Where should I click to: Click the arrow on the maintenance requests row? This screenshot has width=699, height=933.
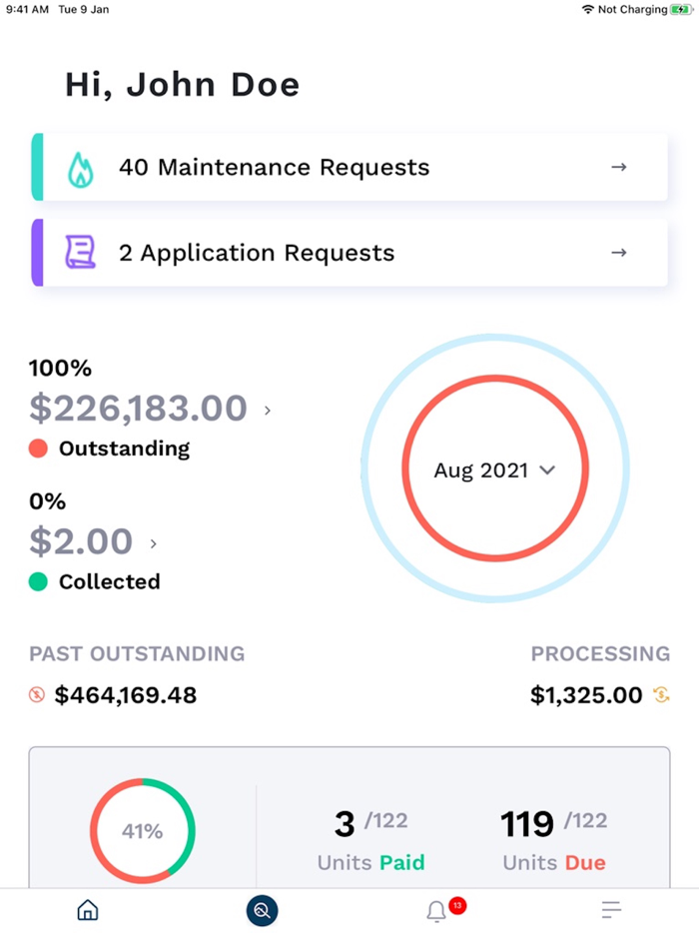tap(620, 167)
